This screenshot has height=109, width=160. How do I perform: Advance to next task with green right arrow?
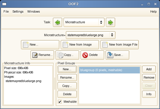[111, 22]
